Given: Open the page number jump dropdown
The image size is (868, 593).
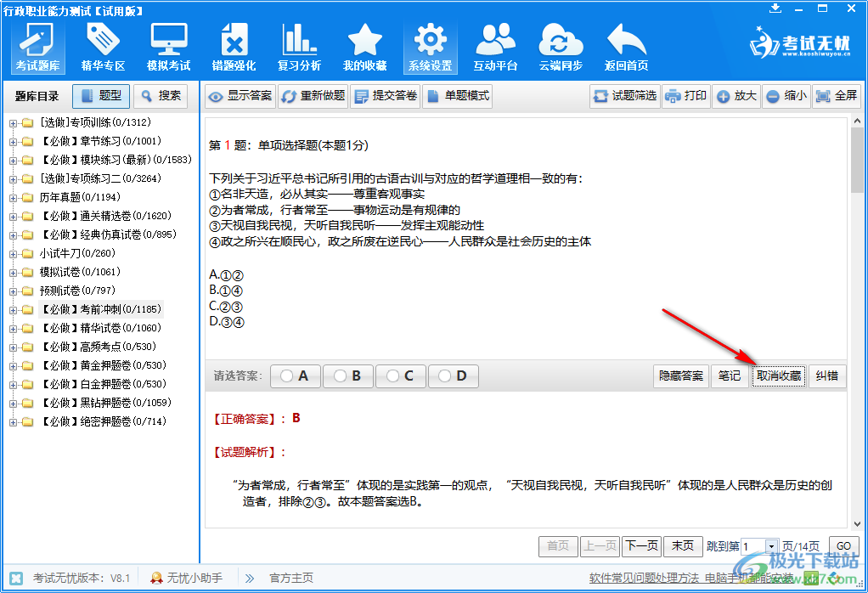Looking at the screenshot, I should click(771, 546).
